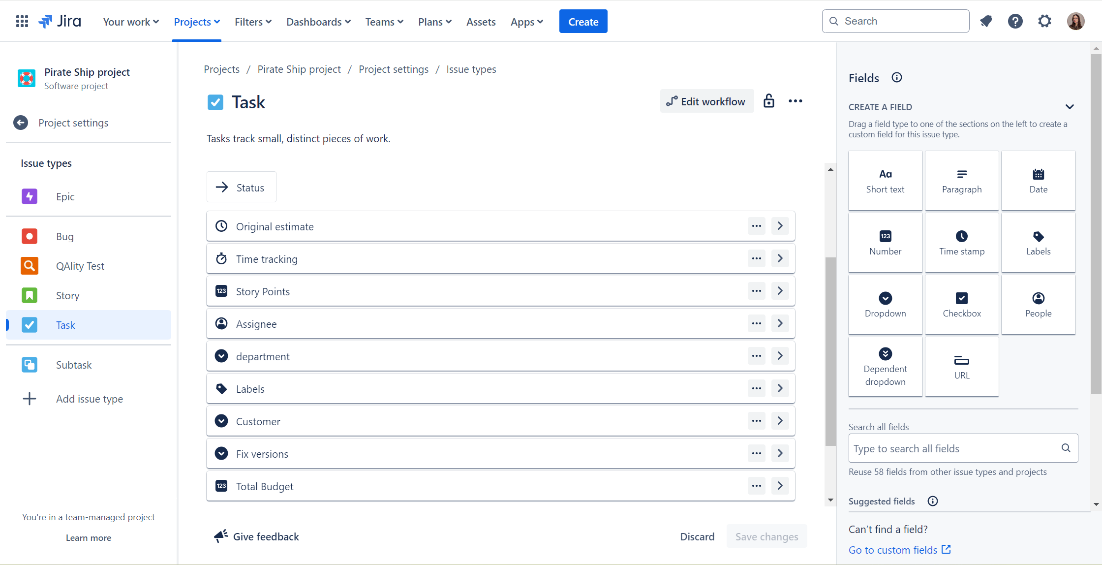The image size is (1102, 565).
Task: Open more options for Time tracking
Action: [757, 258]
